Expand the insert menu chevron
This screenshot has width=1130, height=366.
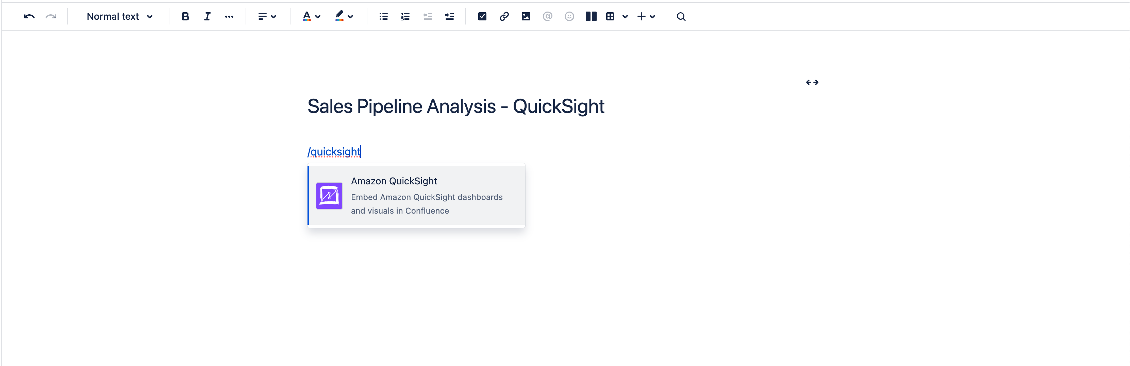coord(653,17)
